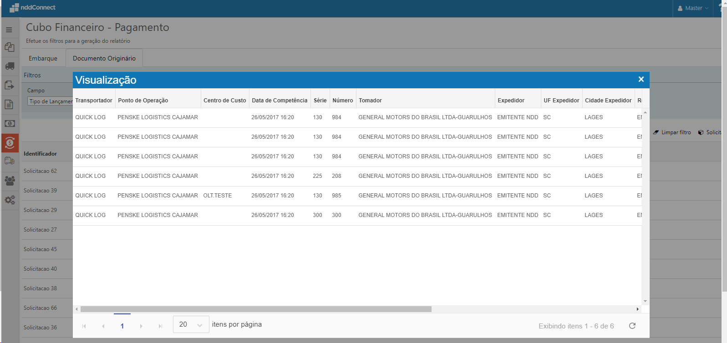Open the export arrow sidebar icon
The width and height of the screenshot is (727, 343).
pyautogui.click(x=9, y=85)
